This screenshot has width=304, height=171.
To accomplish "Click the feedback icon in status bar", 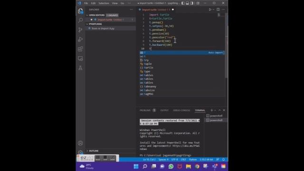I will pos(218,160).
